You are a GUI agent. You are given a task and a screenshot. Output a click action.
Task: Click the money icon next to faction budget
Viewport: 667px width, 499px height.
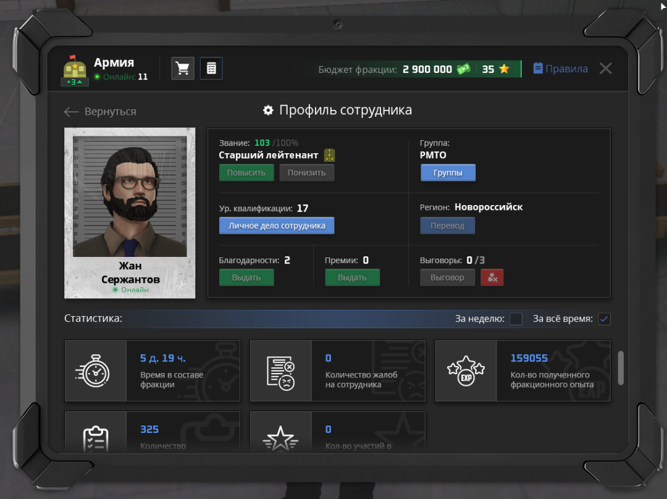[464, 69]
